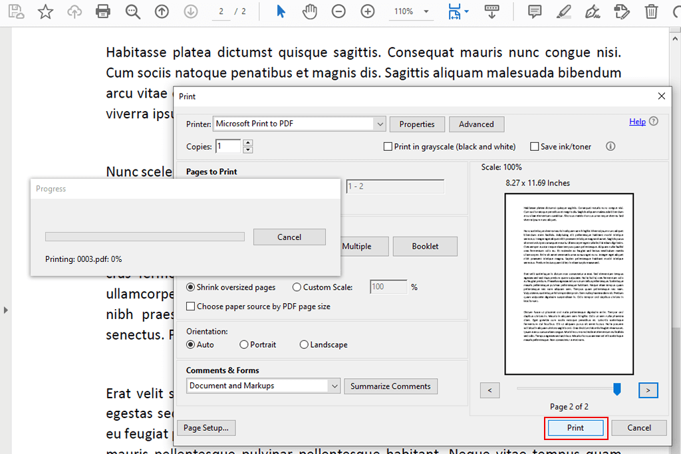Select the Hand pan tool

tap(310, 11)
